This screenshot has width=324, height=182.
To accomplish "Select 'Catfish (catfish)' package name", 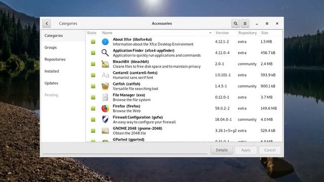I will (127, 84).
